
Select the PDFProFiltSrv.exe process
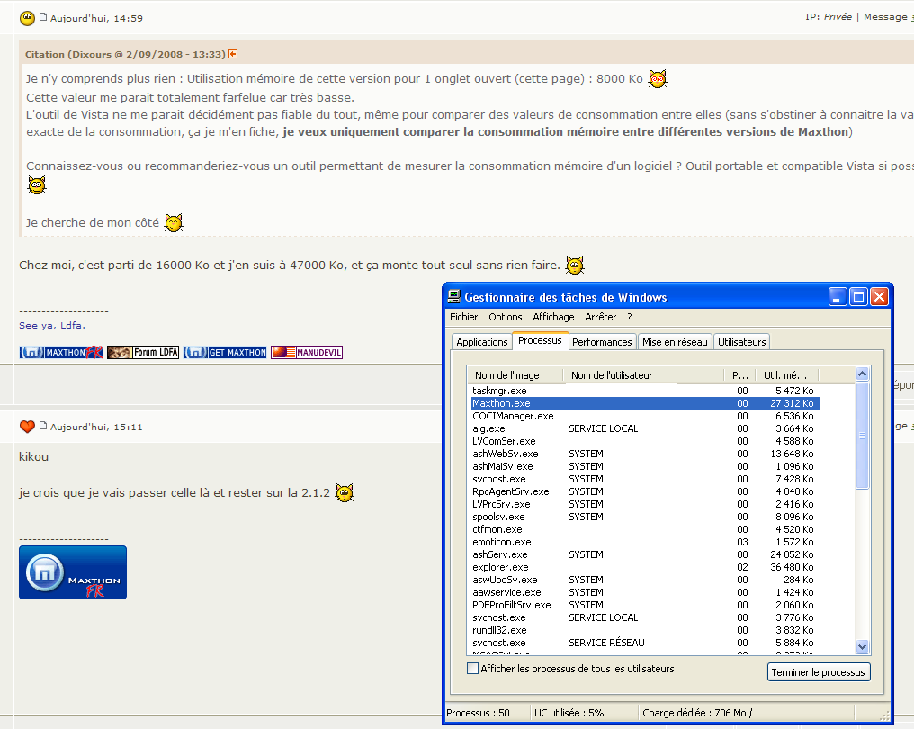645,605
